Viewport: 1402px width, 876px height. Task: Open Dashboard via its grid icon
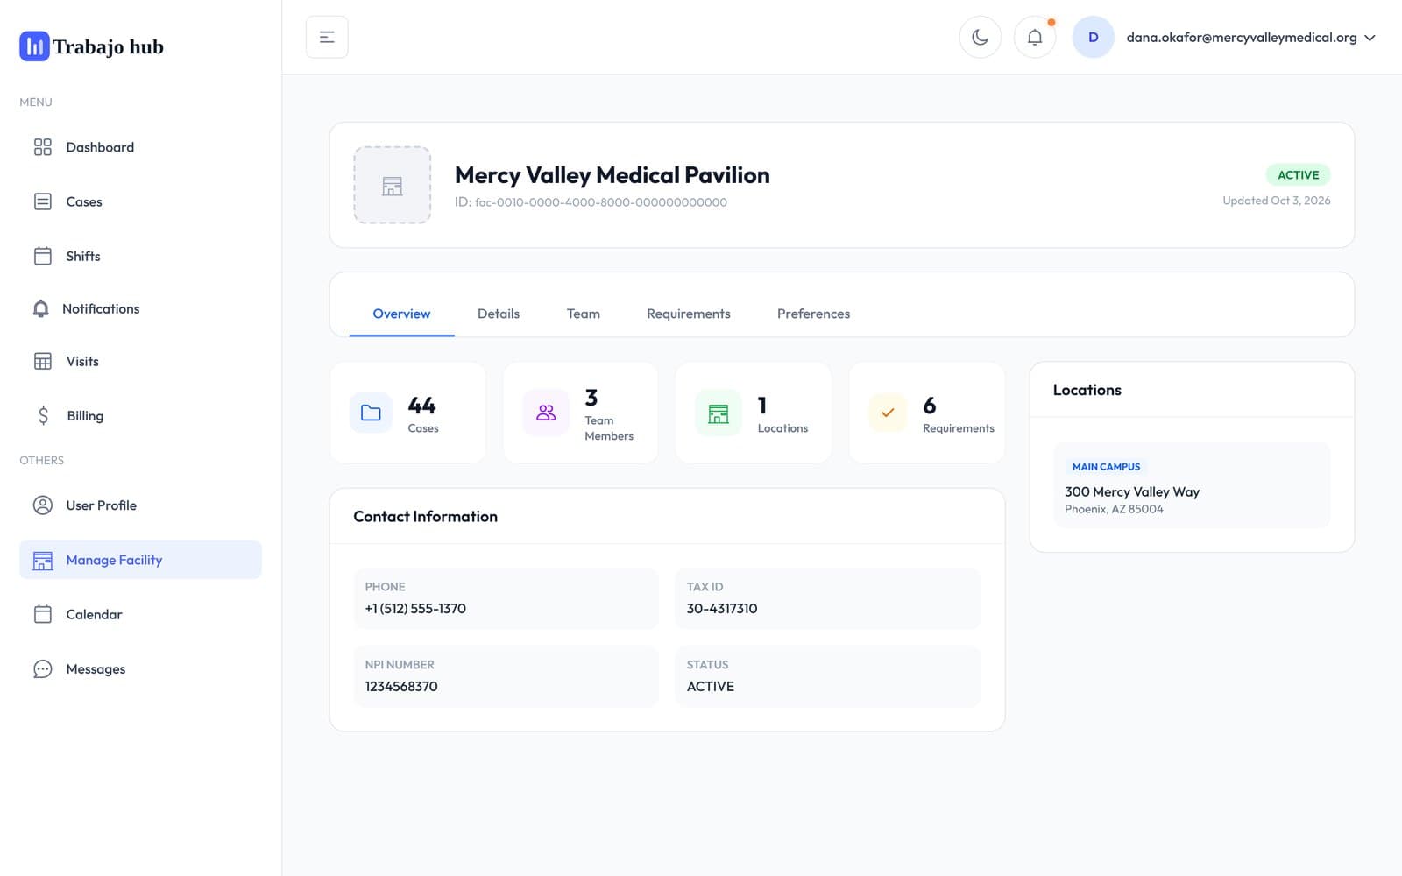click(x=42, y=147)
